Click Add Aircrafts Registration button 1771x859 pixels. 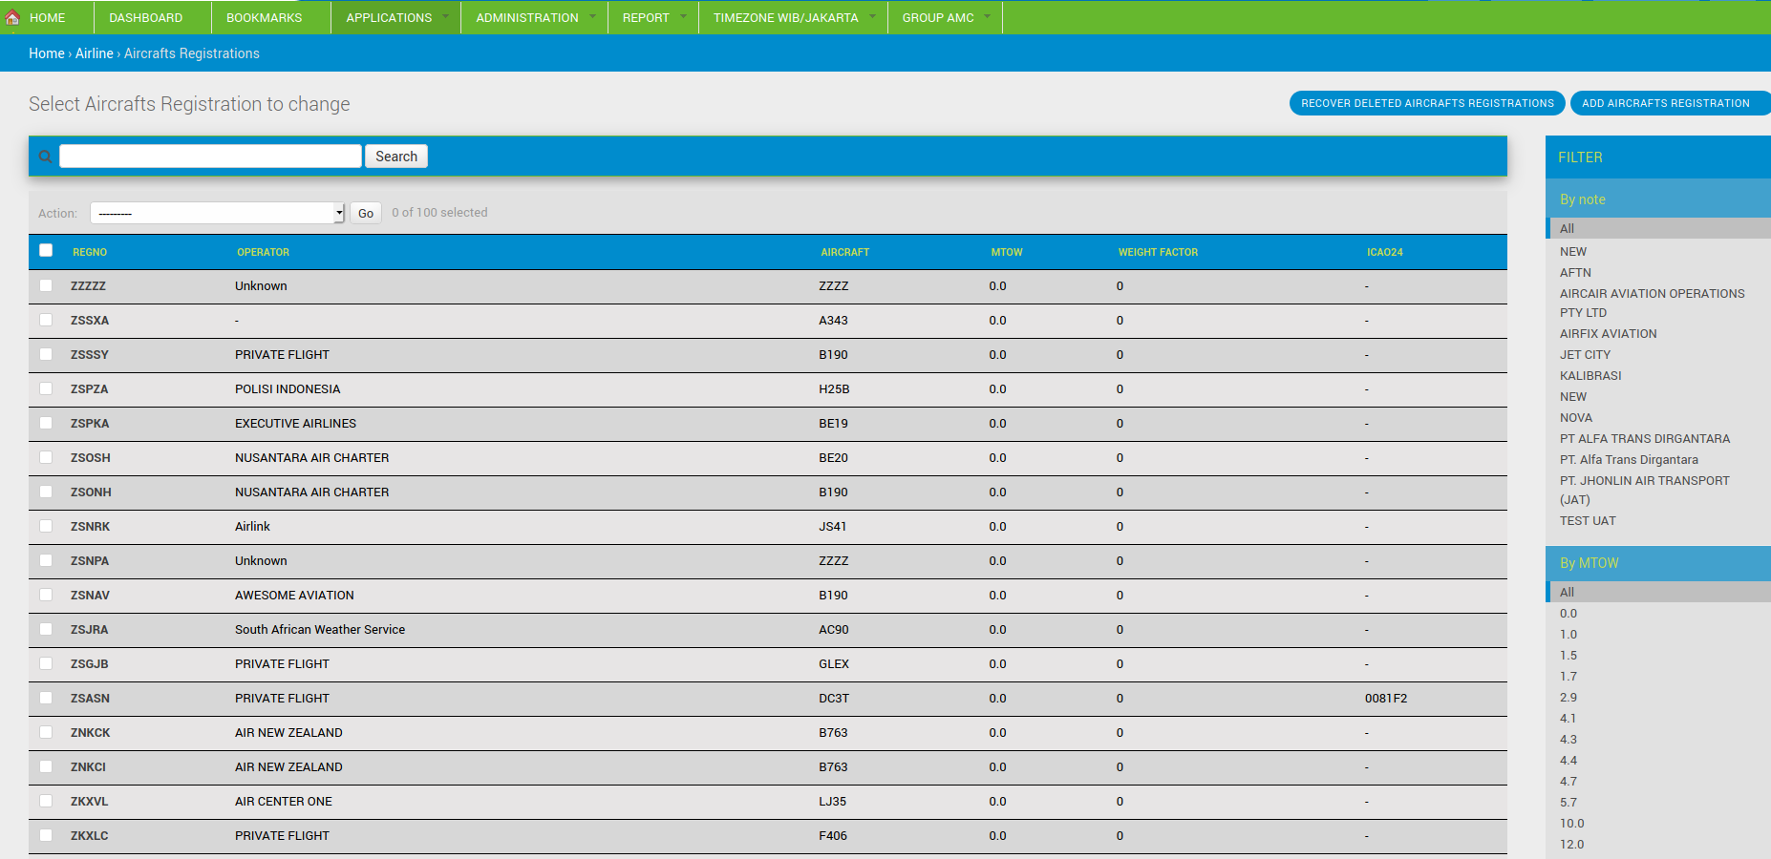click(x=1665, y=103)
